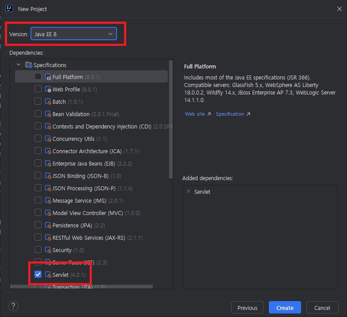Viewport: 347px width, 317px height.
Task: Remove Servlet from added dependencies
Action: pos(189,192)
